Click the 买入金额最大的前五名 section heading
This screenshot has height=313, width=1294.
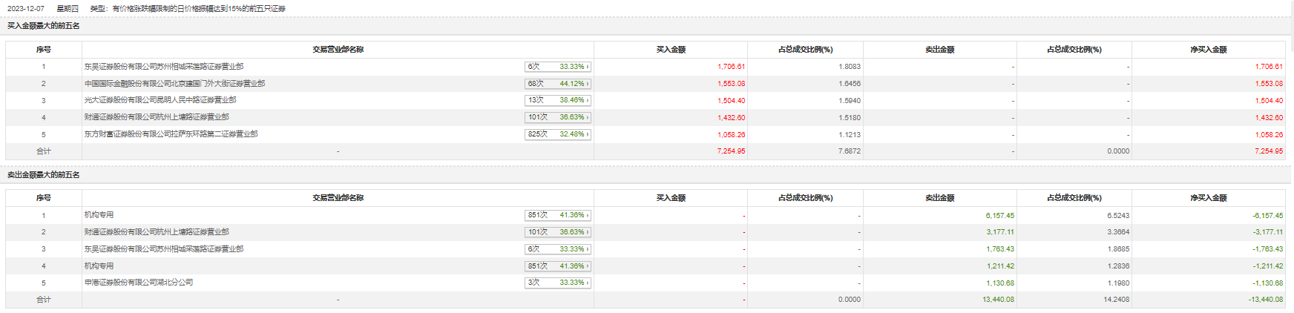click(44, 26)
